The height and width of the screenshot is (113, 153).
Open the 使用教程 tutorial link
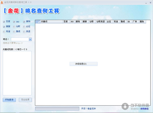click(144, 109)
